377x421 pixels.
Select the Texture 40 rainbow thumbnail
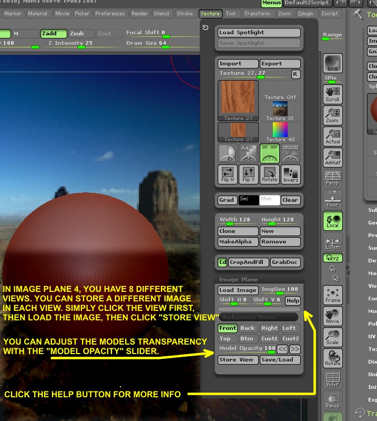[x=280, y=132]
